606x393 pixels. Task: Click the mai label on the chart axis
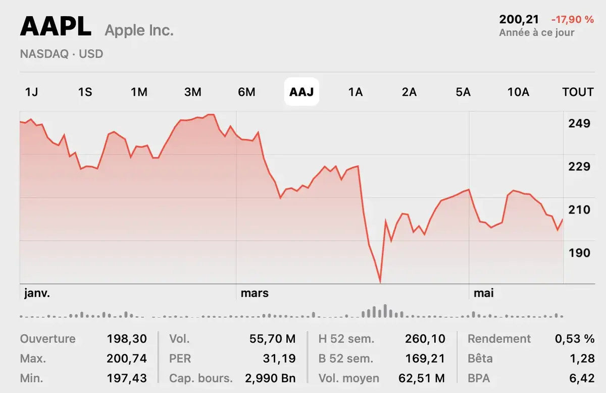click(483, 293)
